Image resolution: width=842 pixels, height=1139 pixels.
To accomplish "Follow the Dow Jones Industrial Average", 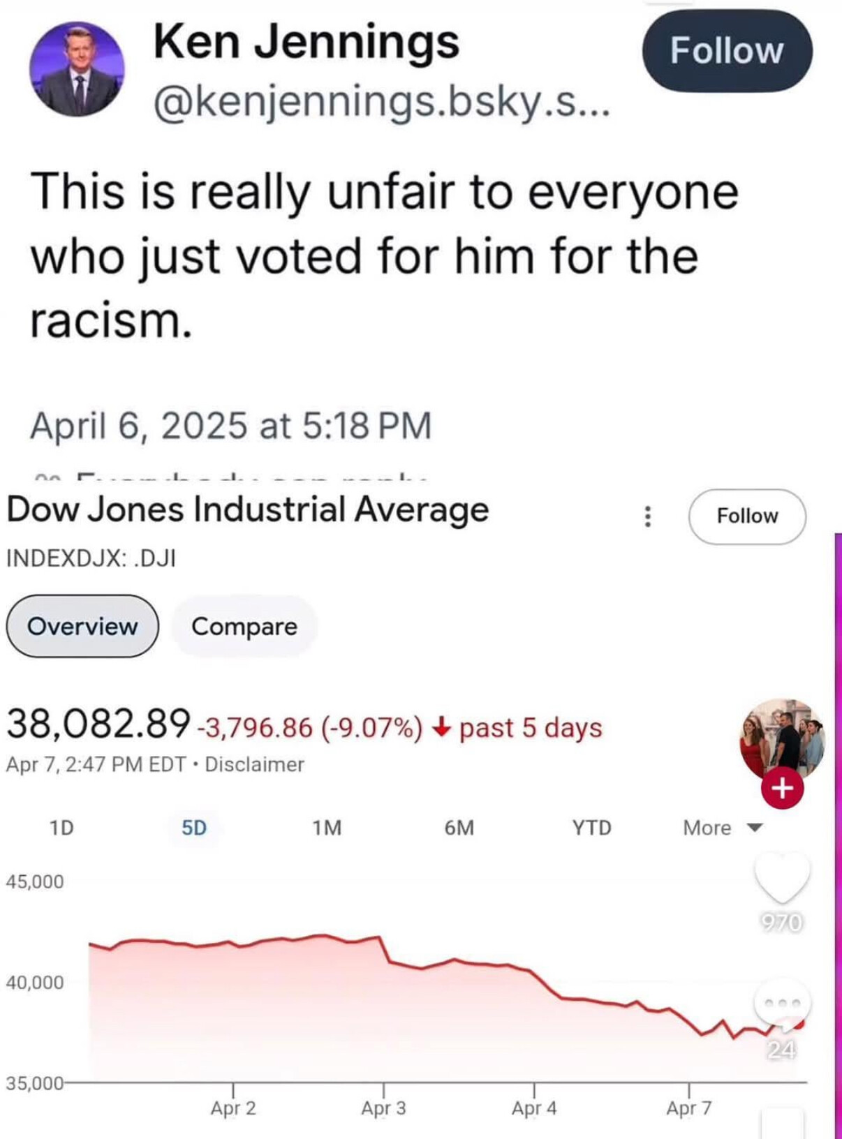I will click(747, 516).
